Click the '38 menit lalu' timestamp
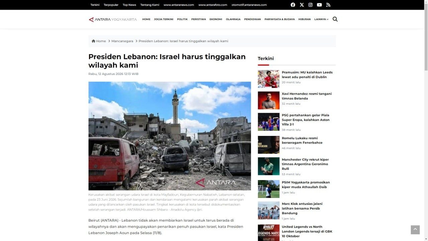Screen dimensions: 428x241 pos(291,130)
